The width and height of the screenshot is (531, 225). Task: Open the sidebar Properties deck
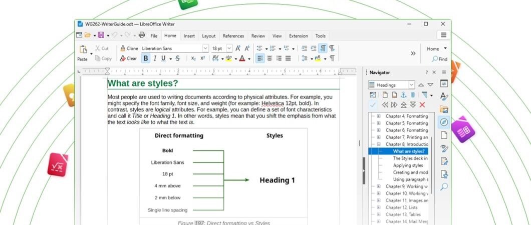coord(444,83)
